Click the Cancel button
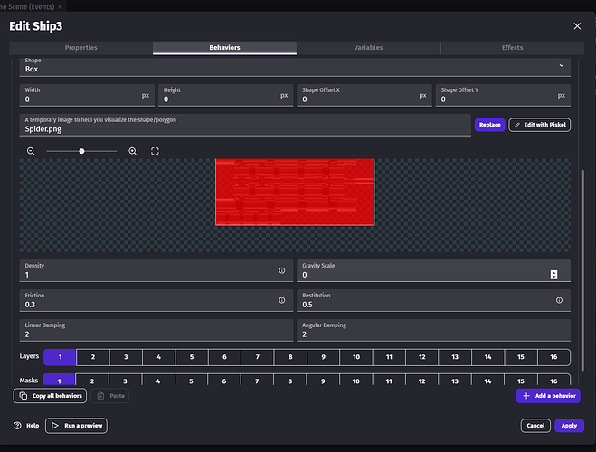Image resolution: width=596 pixels, height=452 pixels. 535,426
